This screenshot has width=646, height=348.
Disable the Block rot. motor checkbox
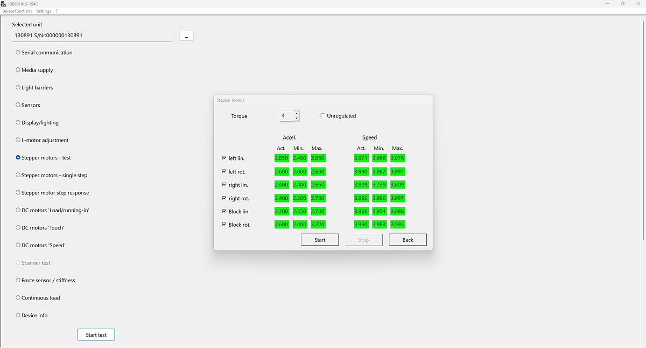[224, 225]
